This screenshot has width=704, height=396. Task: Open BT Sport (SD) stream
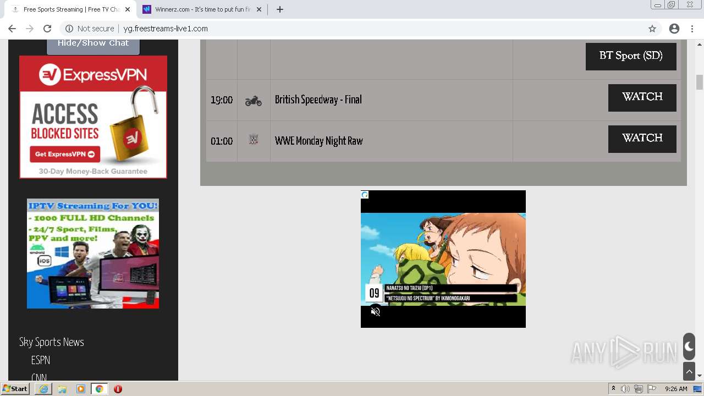click(x=631, y=56)
